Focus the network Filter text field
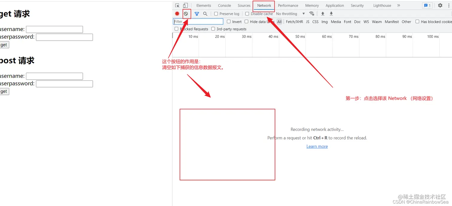The height and width of the screenshot is (206, 452). [198, 21]
